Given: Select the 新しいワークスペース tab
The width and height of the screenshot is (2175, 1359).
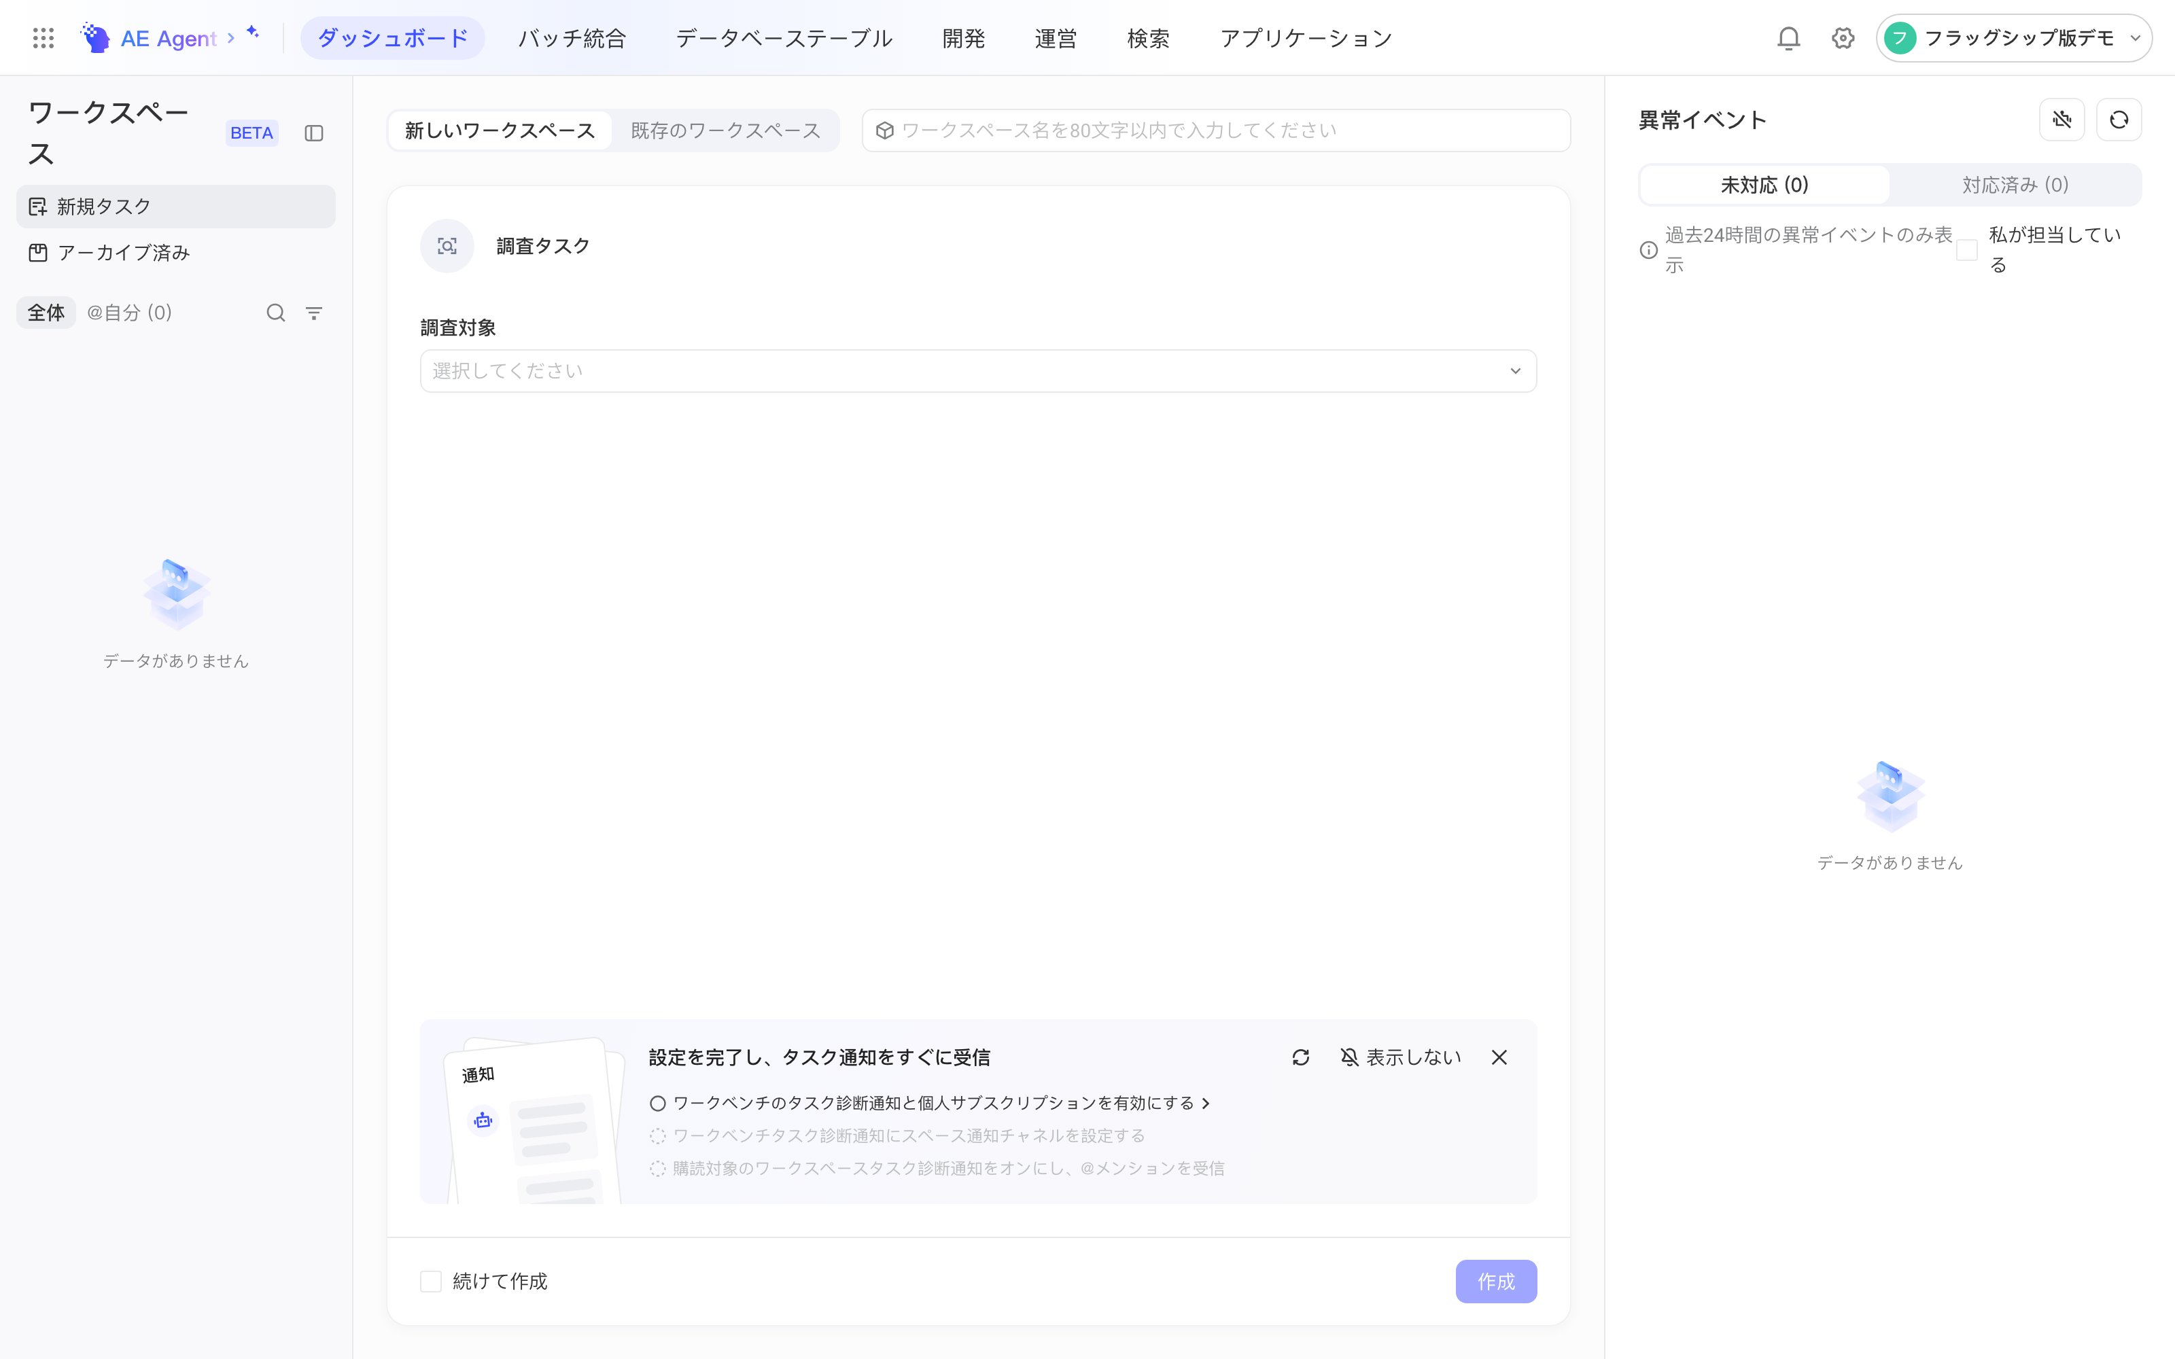Looking at the screenshot, I should click(x=500, y=130).
